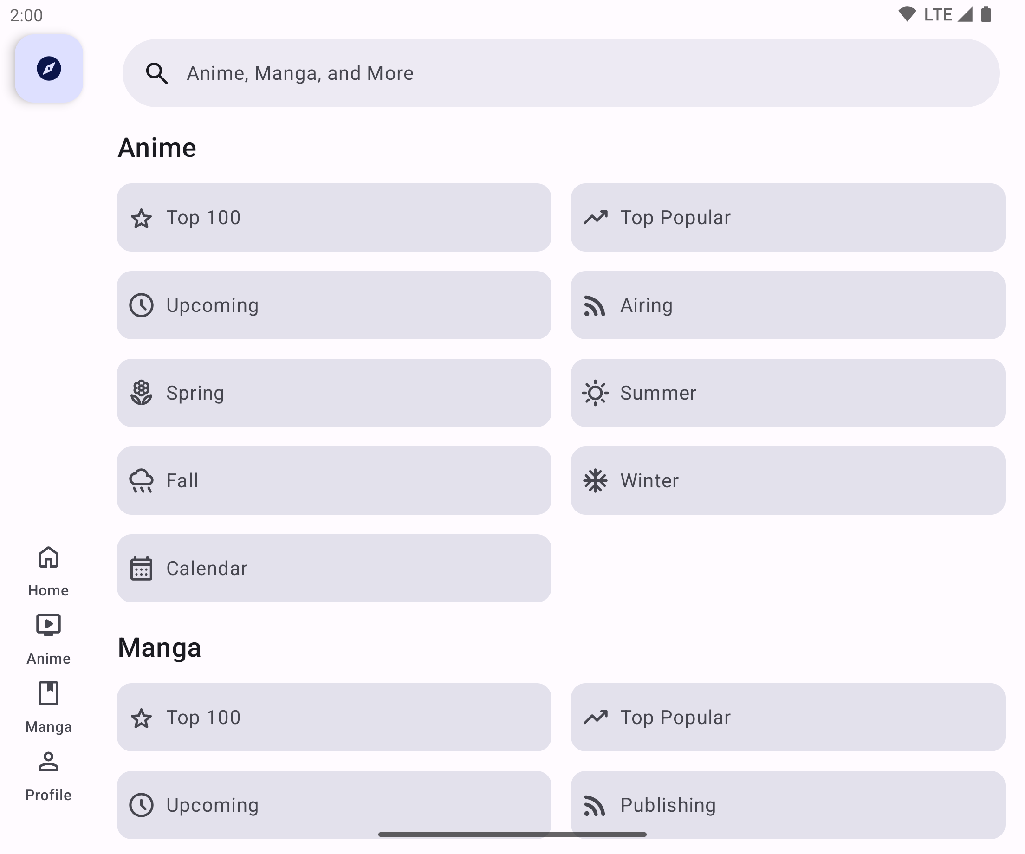1025x854 pixels.
Task: Select the Spring flower icon
Action: pos(142,393)
